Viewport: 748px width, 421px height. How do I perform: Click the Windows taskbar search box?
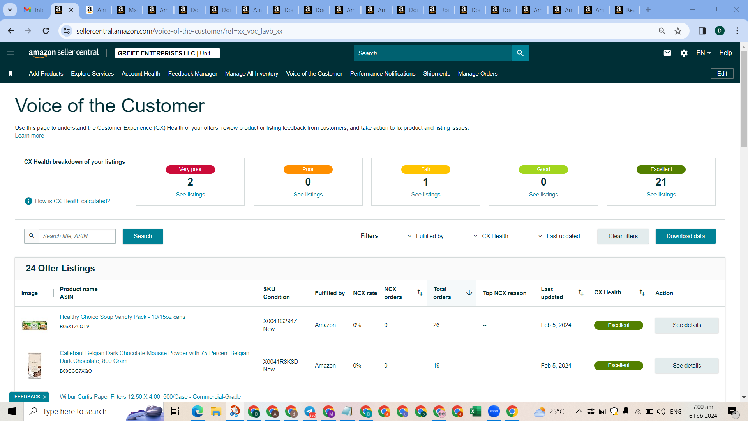pyautogui.click(x=93, y=411)
